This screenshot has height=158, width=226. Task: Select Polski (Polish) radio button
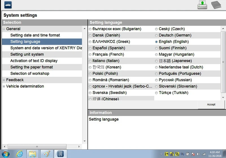pyautogui.click(x=90, y=74)
